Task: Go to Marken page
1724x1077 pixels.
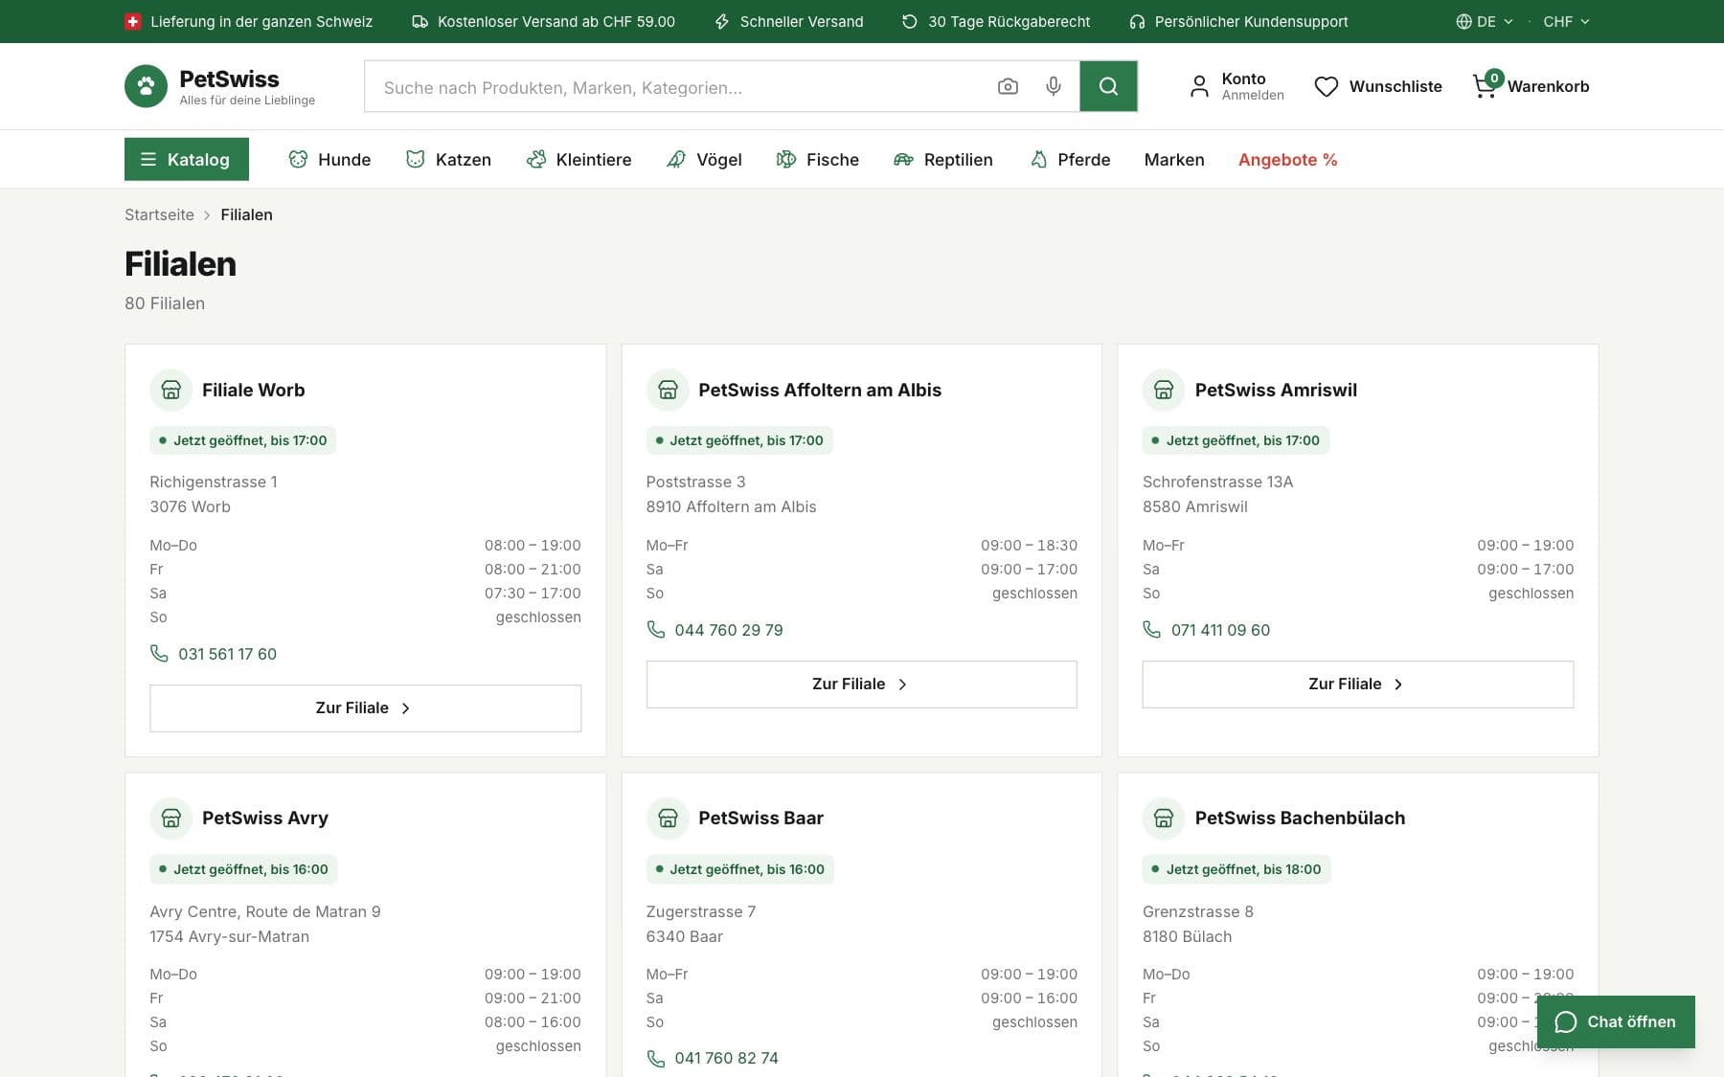Action: point(1174,160)
